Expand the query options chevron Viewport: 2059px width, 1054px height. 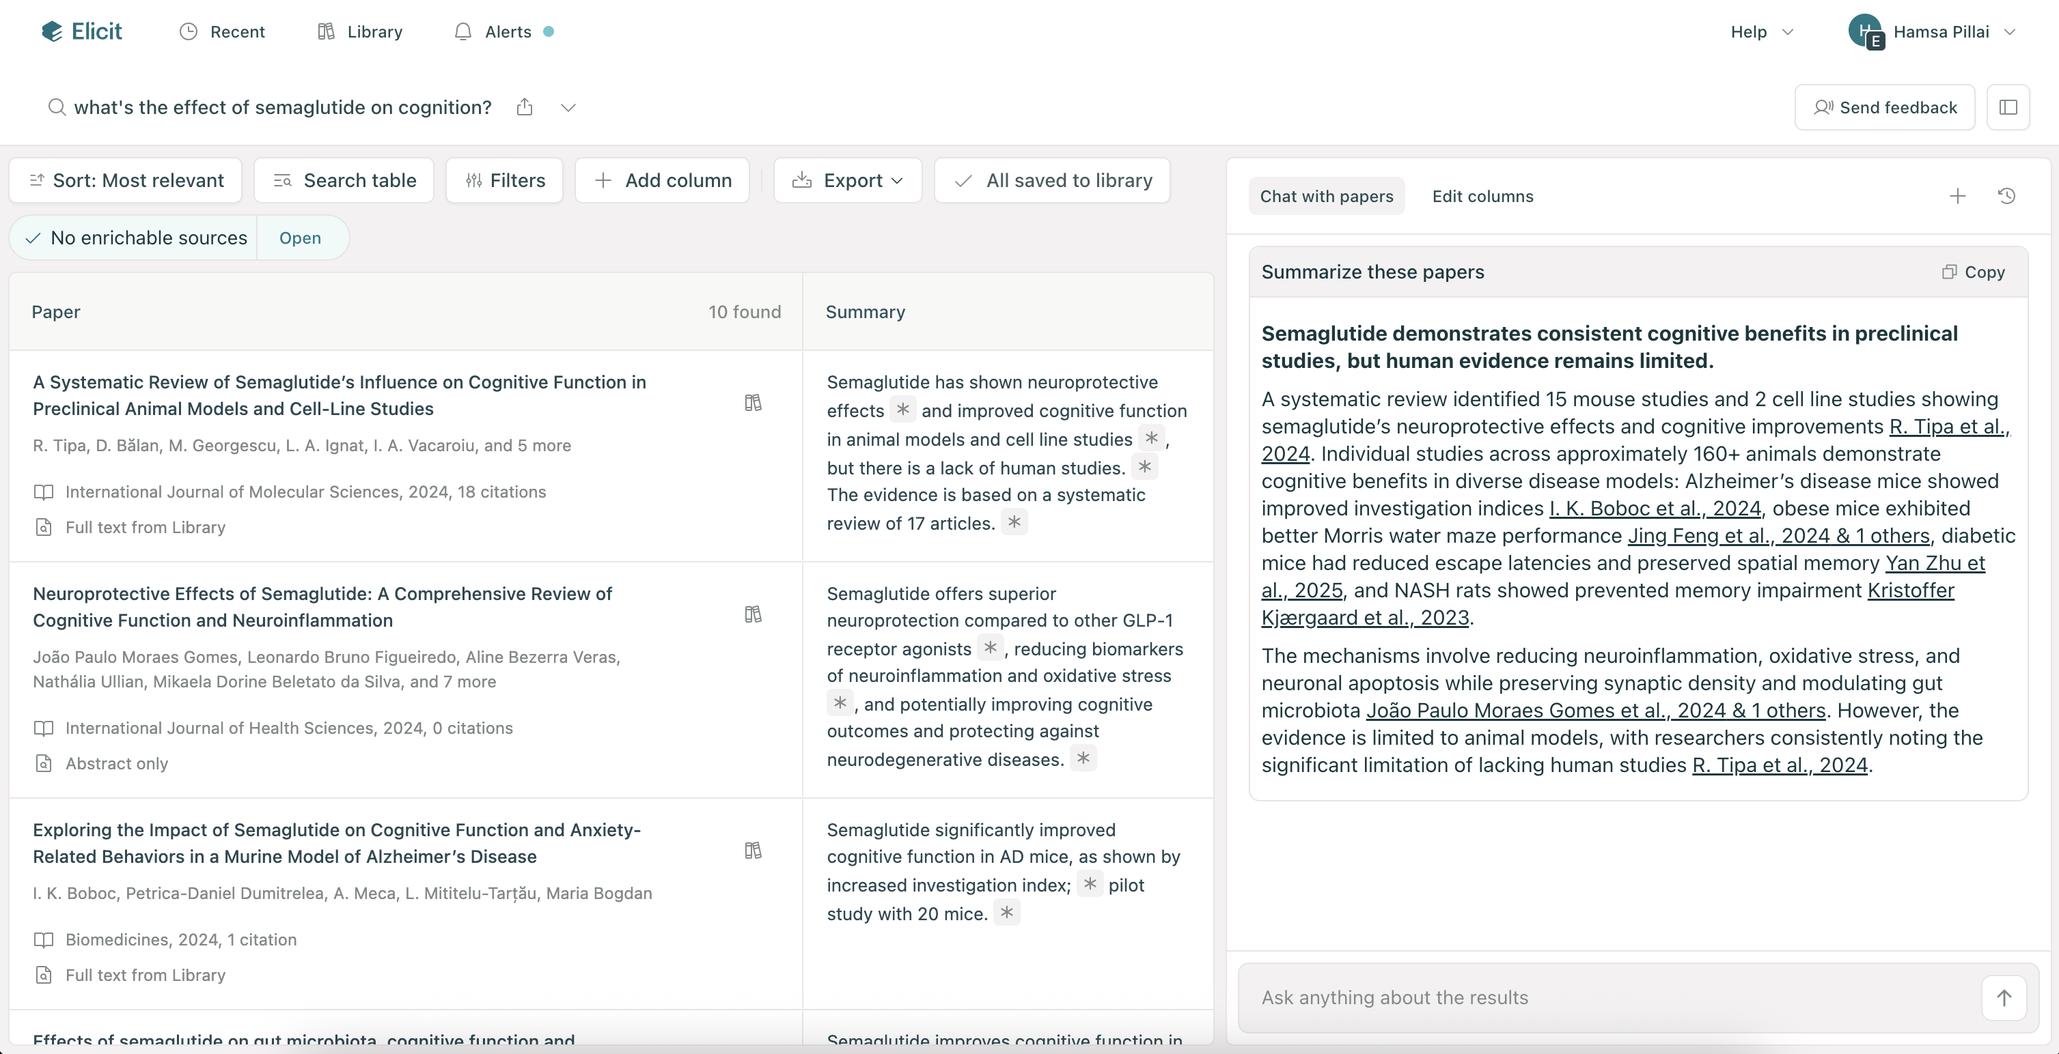click(x=568, y=107)
